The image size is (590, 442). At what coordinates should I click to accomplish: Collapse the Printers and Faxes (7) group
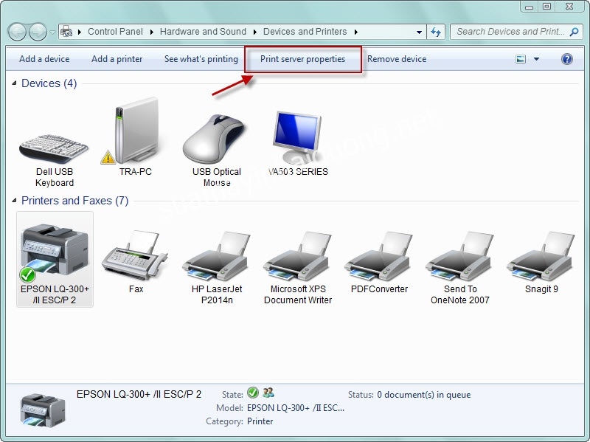click(x=14, y=201)
